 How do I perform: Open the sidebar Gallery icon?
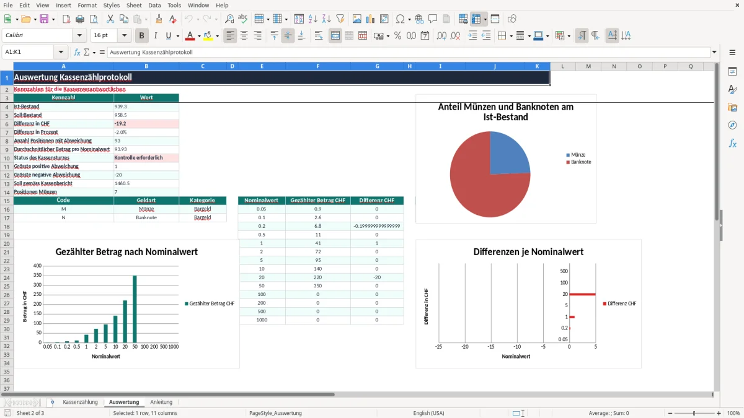[732, 108]
